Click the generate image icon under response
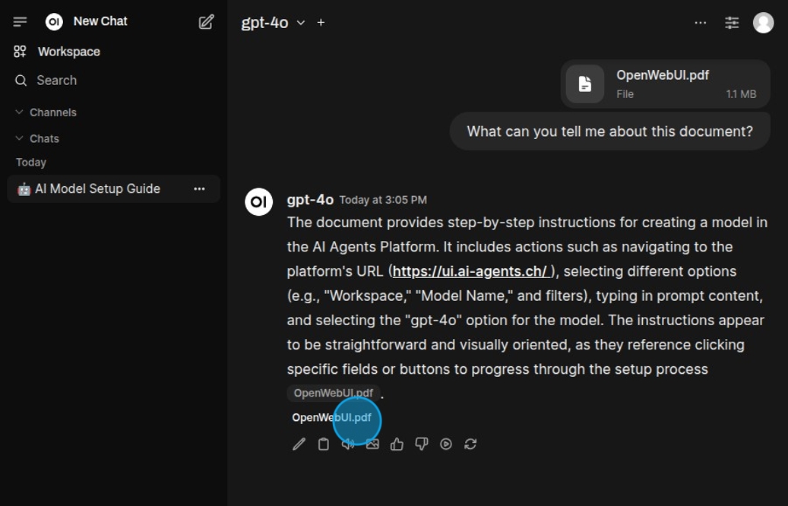This screenshot has height=506, width=788. coord(372,444)
